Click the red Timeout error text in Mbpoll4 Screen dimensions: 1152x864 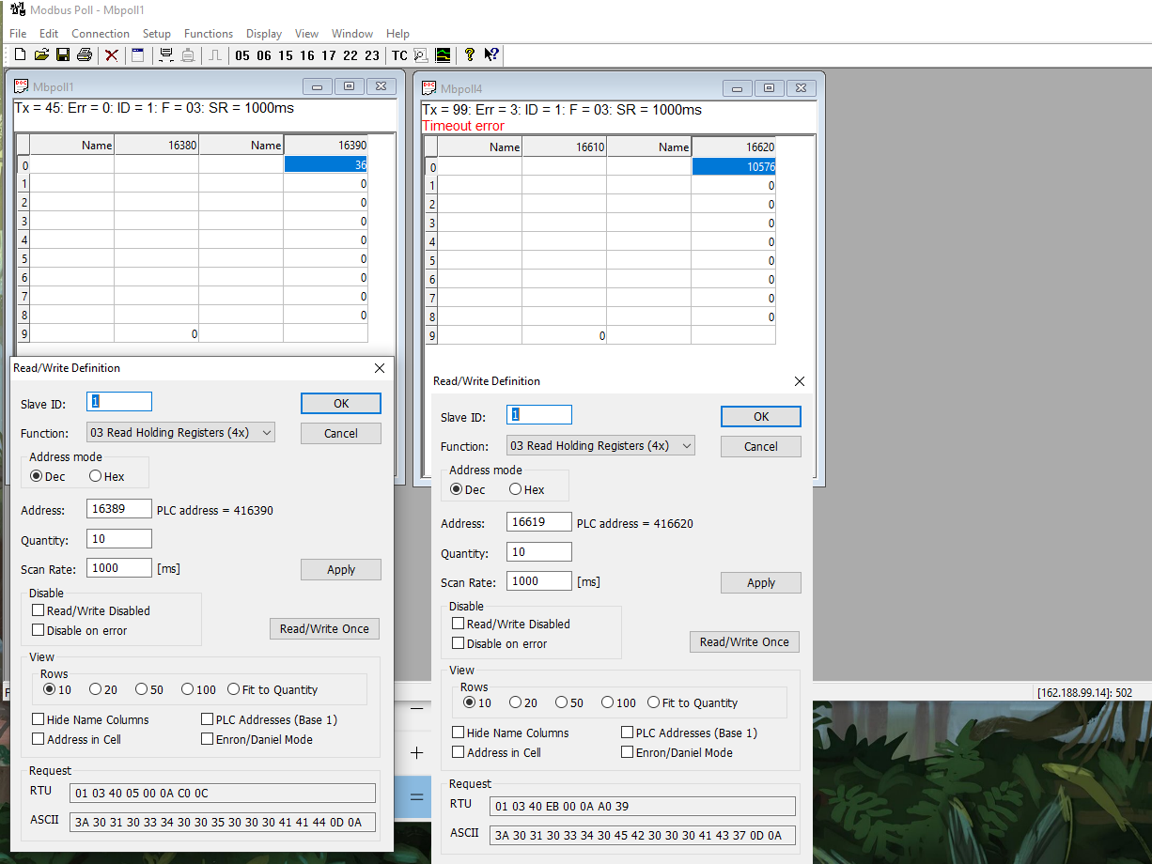coord(463,126)
